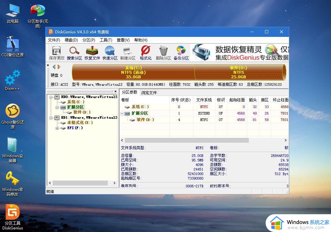Collapse the HD1 disk tree node
331x232 pixels.
point(51,118)
